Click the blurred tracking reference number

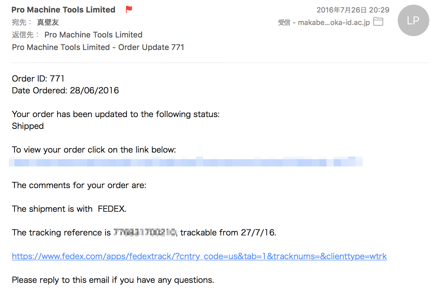click(145, 233)
